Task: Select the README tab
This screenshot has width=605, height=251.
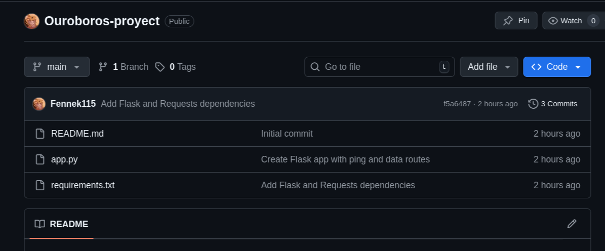Action: click(x=62, y=224)
